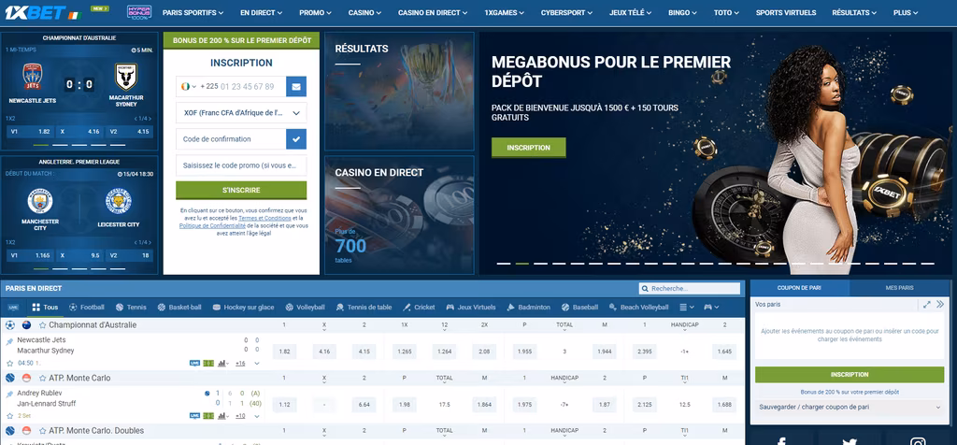Open statistics chart icon for Newcastle Jets match
Image resolution: width=957 pixels, height=445 pixels.
pyautogui.click(x=222, y=364)
